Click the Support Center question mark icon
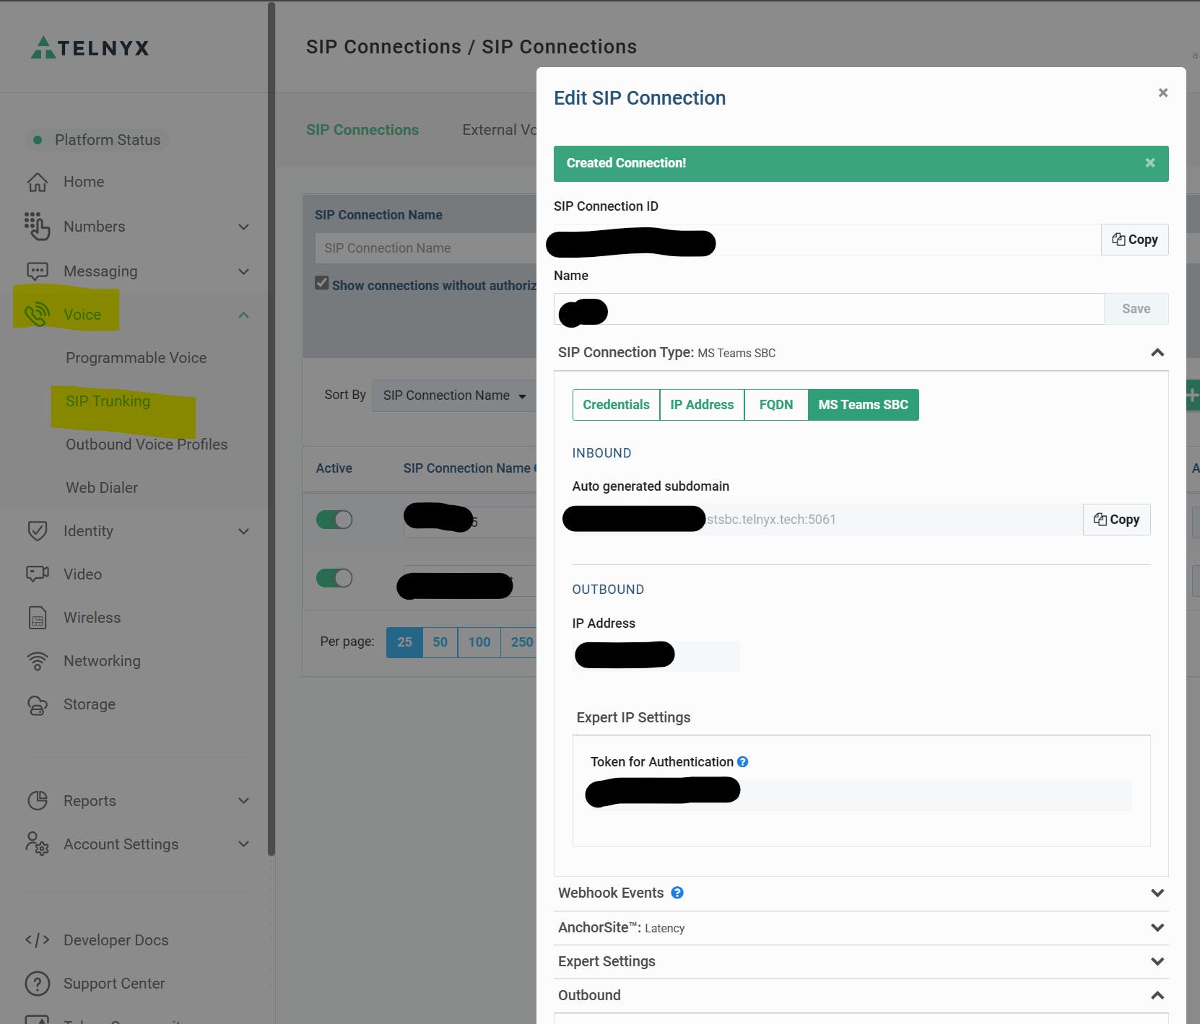This screenshot has height=1024, width=1200. click(x=38, y=983)
